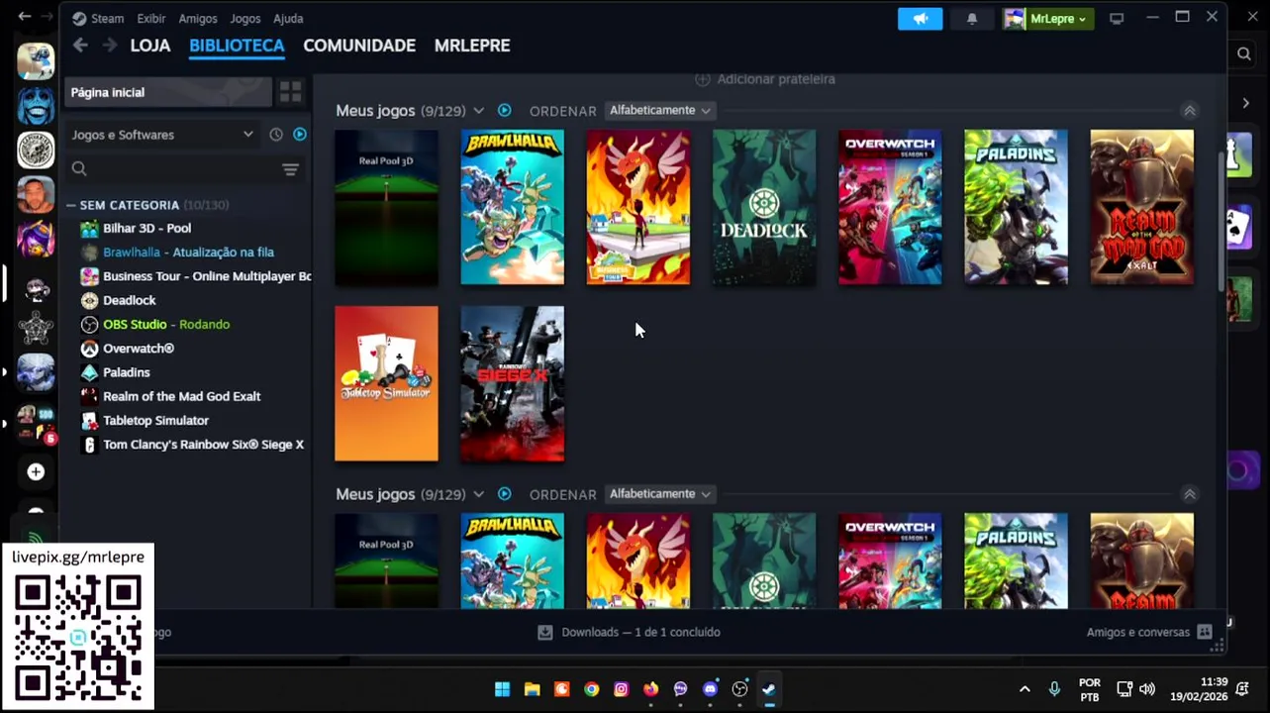1270x713 pixels.
Task: Open Downloads status at bottom bar
Action: 630,632
